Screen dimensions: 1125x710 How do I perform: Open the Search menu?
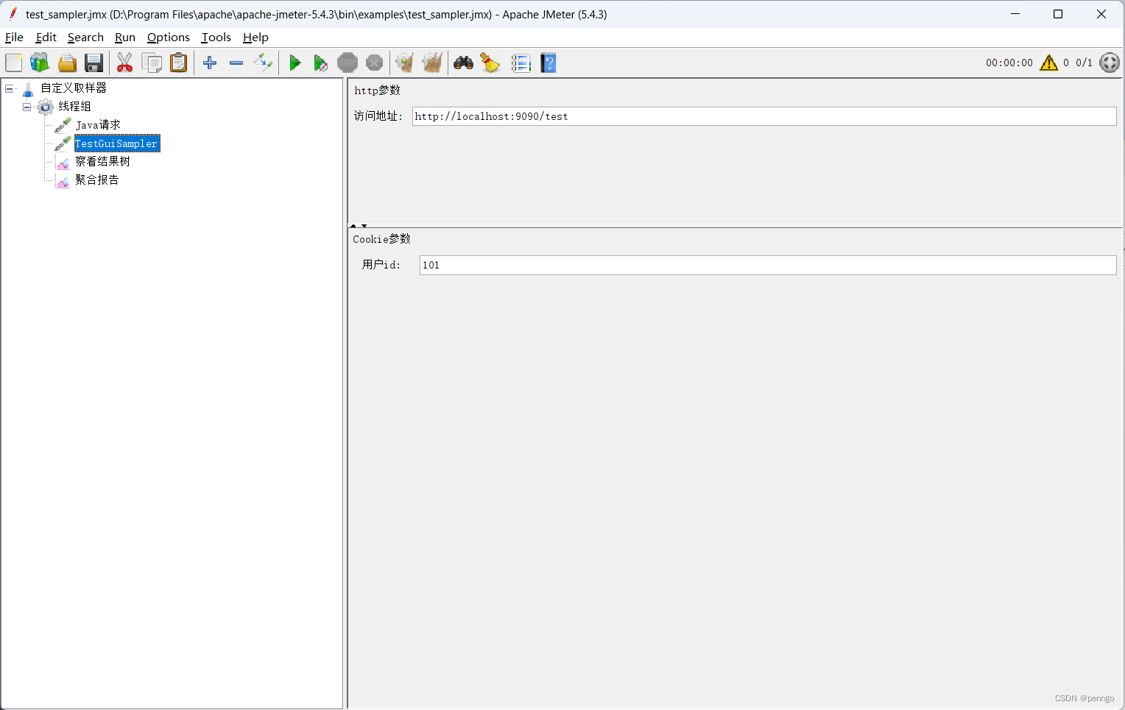(85, 38)
